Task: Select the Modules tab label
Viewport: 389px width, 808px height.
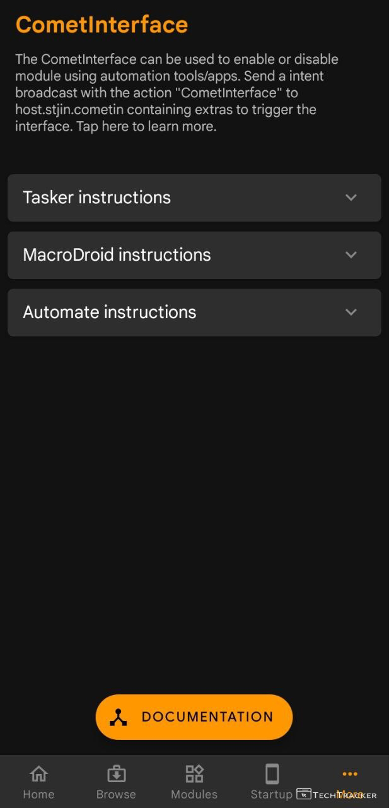Action: pos(194,794)
